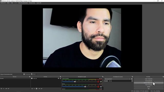The width and height of the screenshot is (164, 92).
Task: Open the Editar menu
Action: [x=8, y=3]
